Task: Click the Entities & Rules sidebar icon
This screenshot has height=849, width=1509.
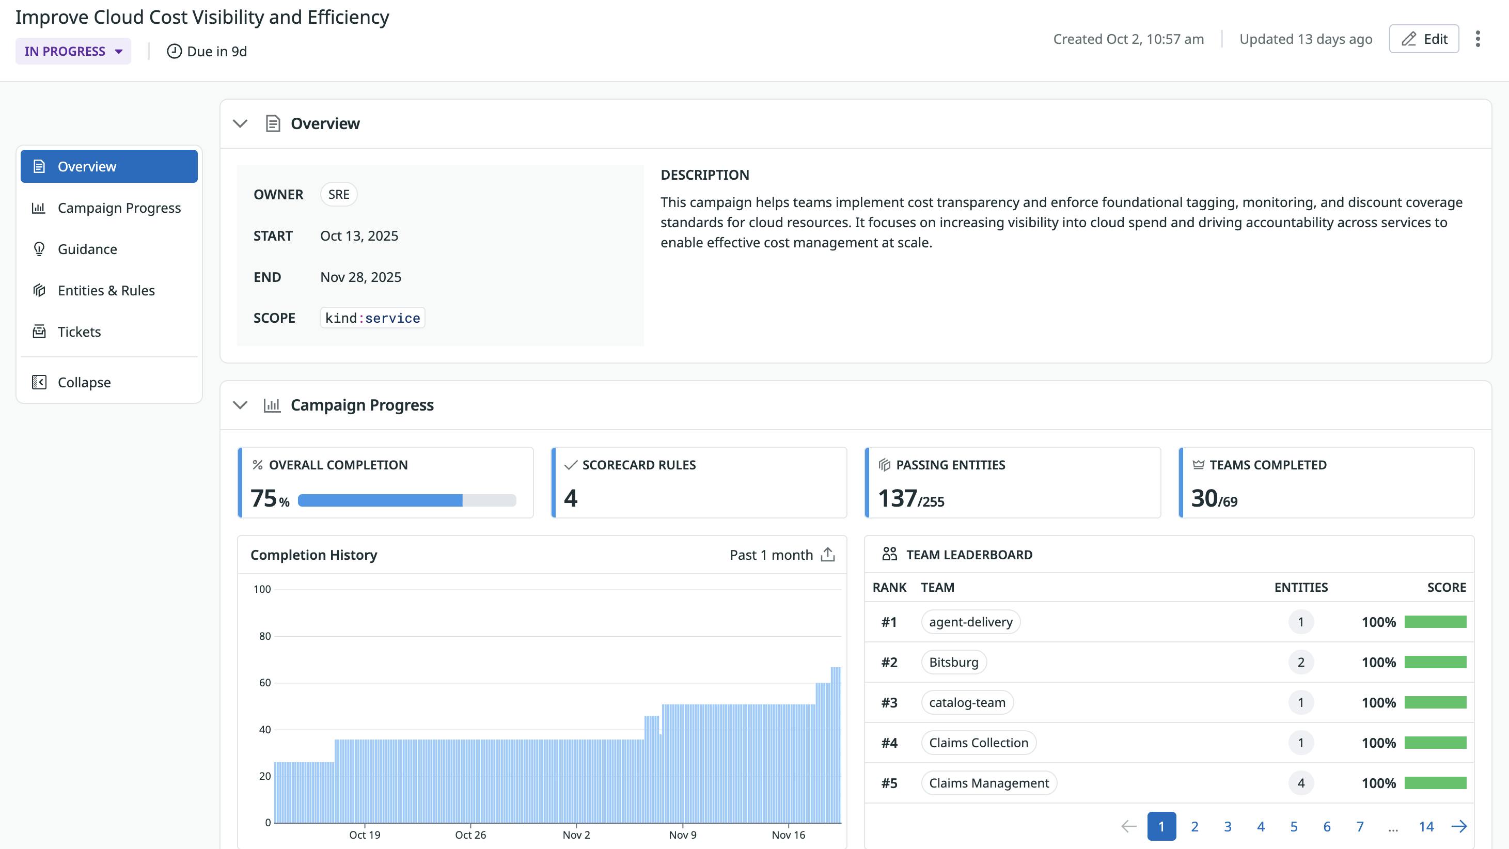Action: [39, 291]
